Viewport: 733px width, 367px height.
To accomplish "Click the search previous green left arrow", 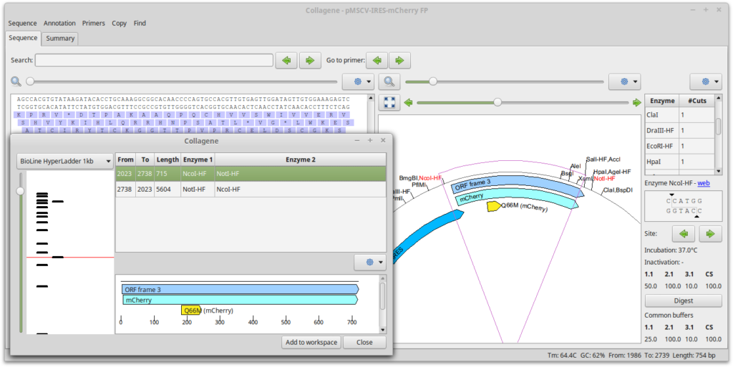I will pos(286,60).
